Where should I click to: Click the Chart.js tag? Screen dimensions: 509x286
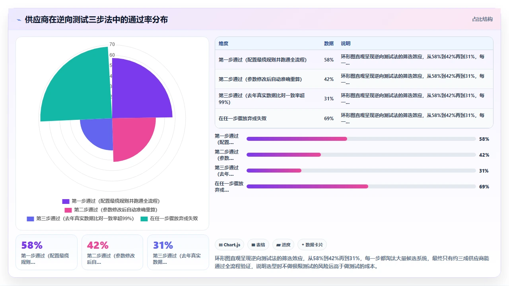pos(229,245)
